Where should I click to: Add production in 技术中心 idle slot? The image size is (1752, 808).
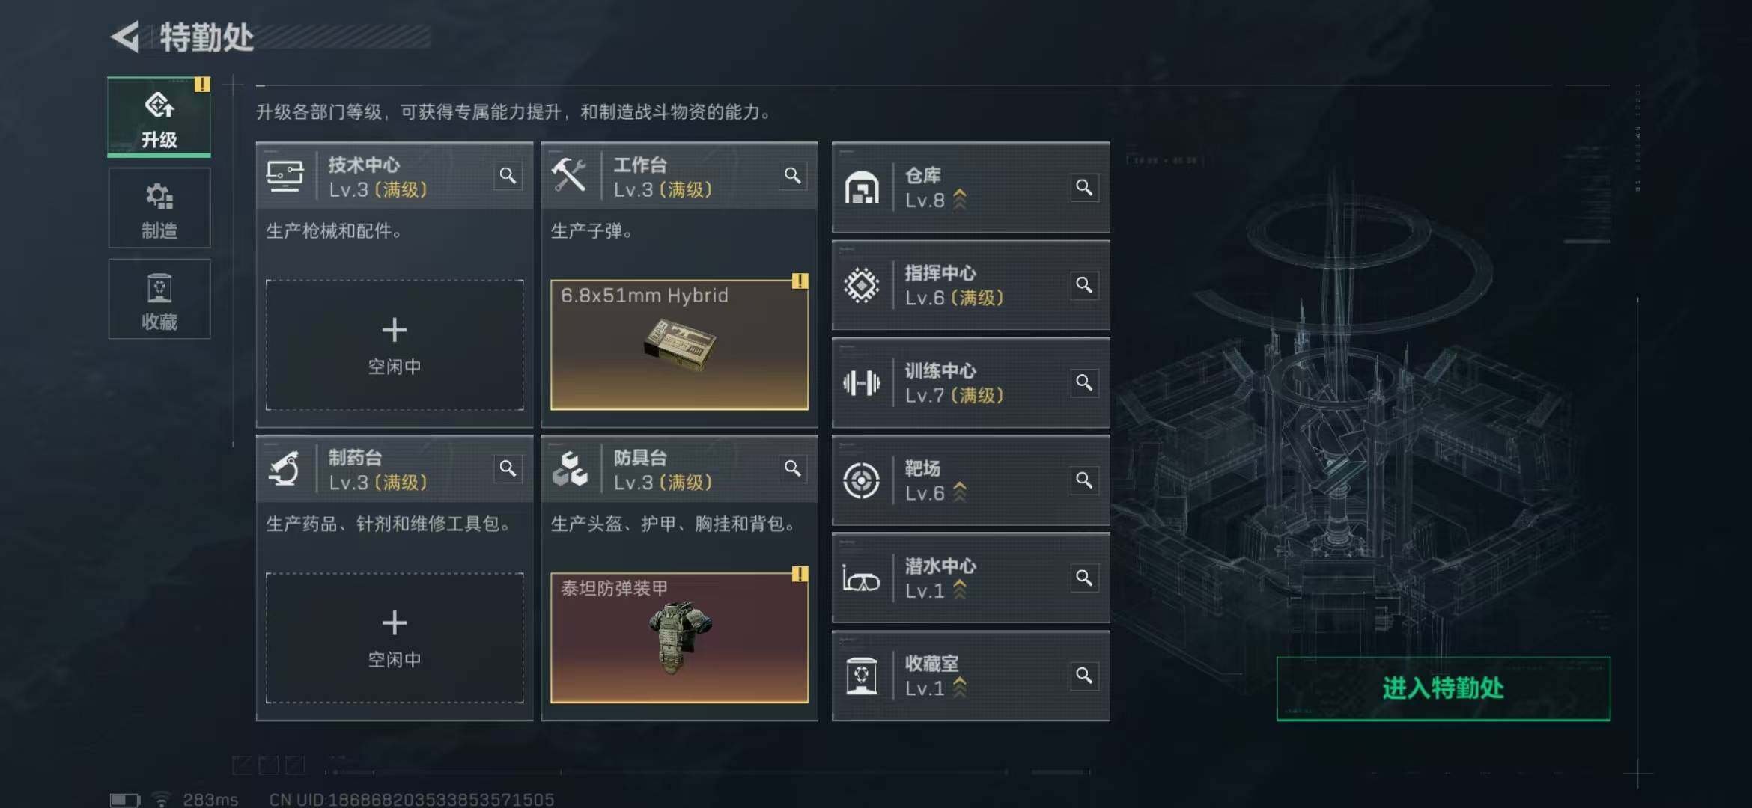pos(395,345)
